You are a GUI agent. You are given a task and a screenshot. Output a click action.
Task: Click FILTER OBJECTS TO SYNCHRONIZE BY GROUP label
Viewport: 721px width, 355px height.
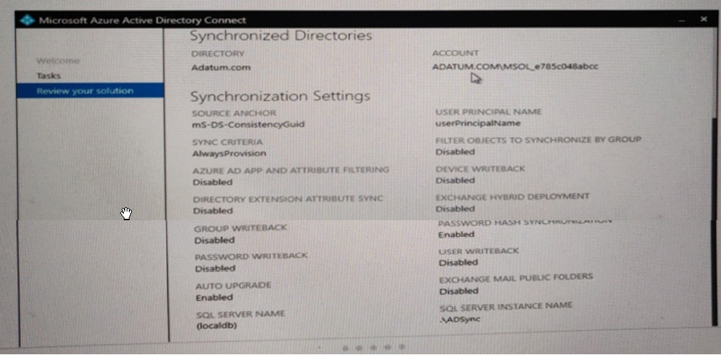[x=538, y=140]
